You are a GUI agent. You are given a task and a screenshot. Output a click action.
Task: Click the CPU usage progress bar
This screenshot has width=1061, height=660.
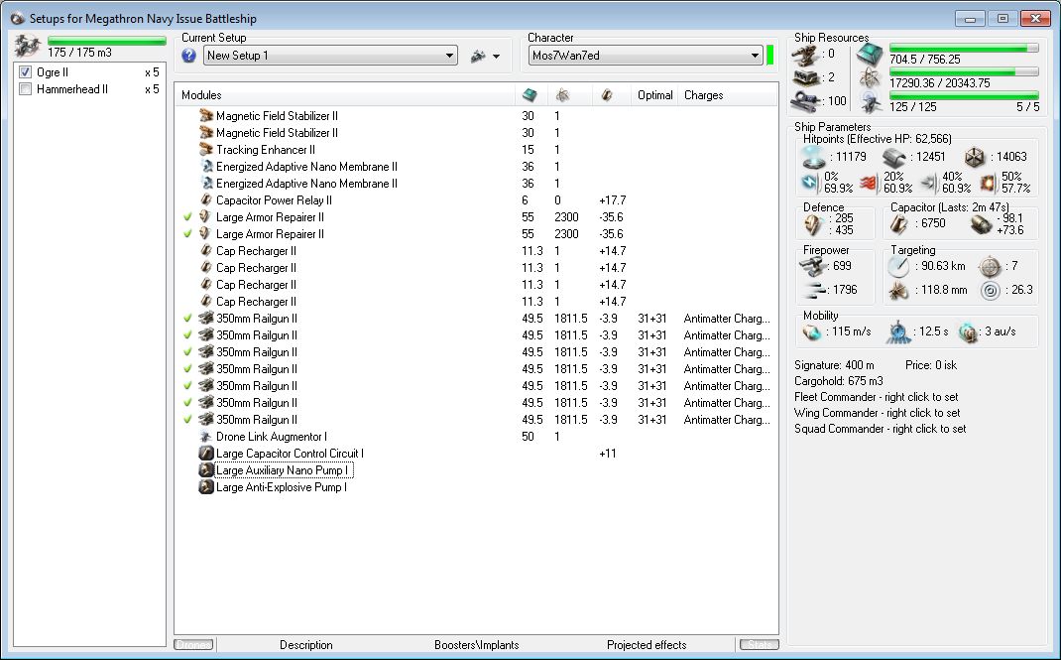click(x=964, y=48)
